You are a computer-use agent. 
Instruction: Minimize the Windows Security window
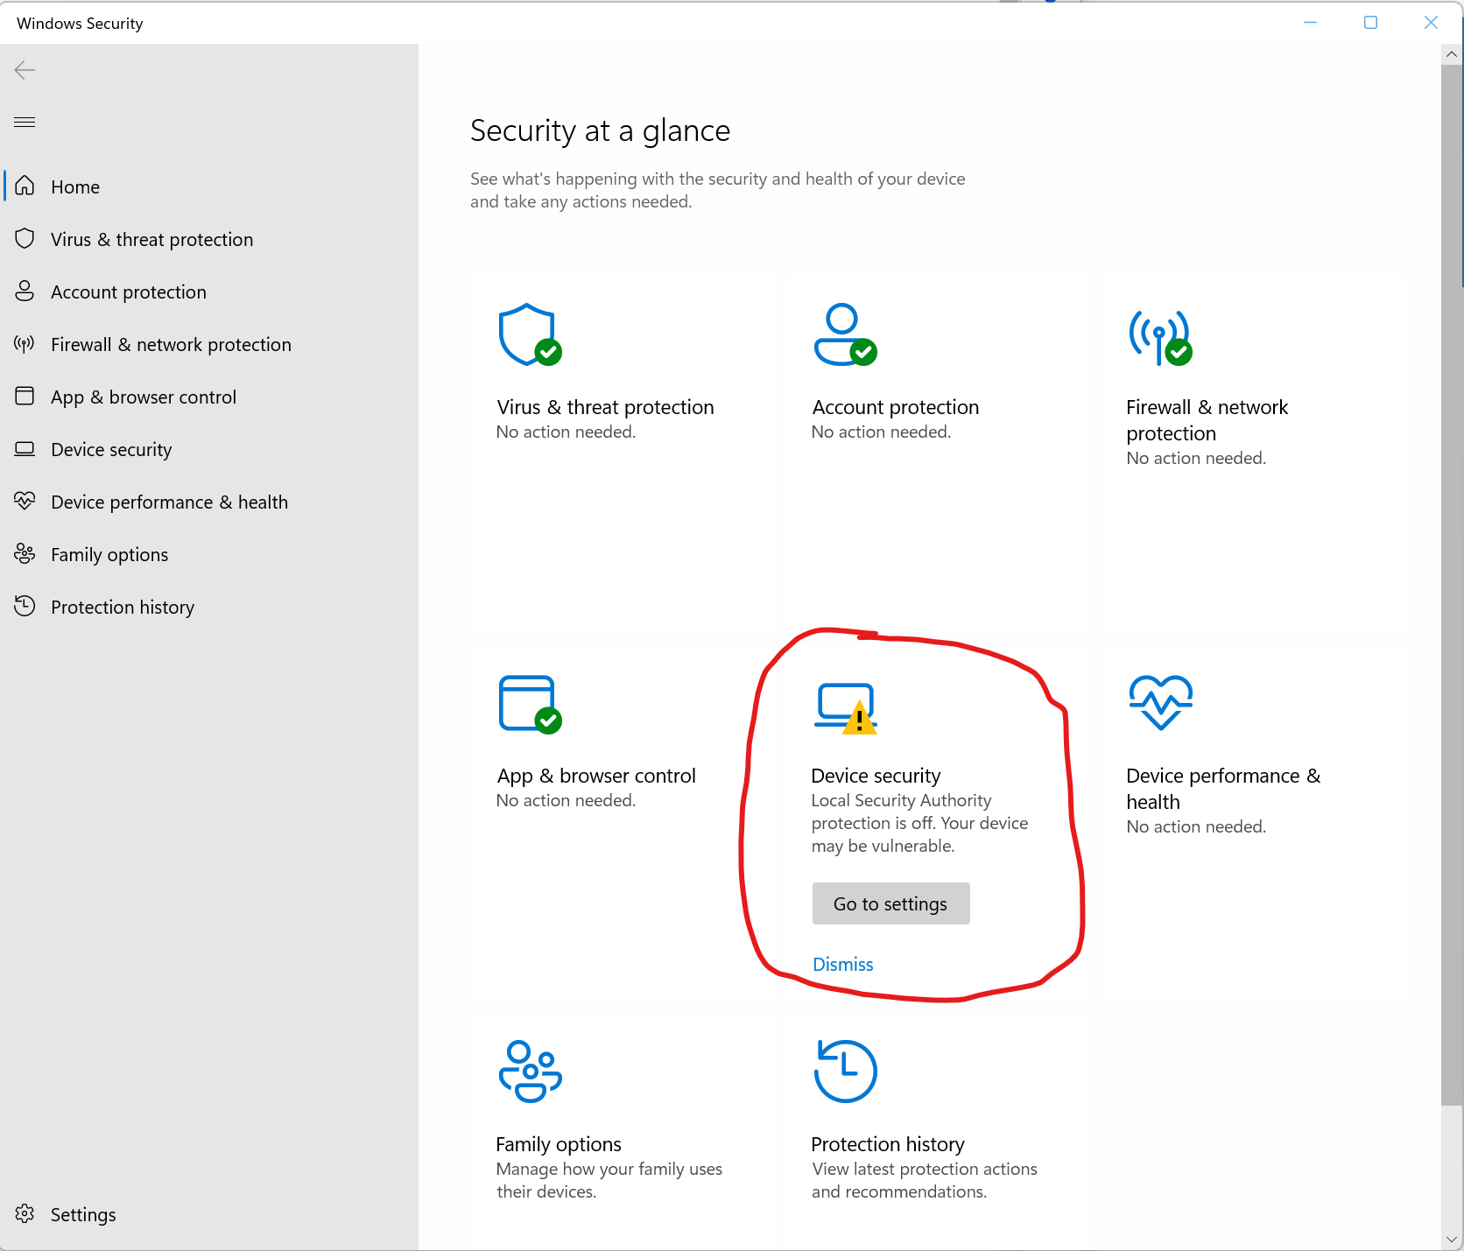[1310, 23]
